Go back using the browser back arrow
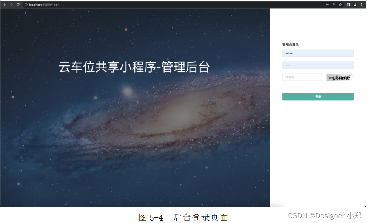Screen dimensions: 367x223 point(5,5)
